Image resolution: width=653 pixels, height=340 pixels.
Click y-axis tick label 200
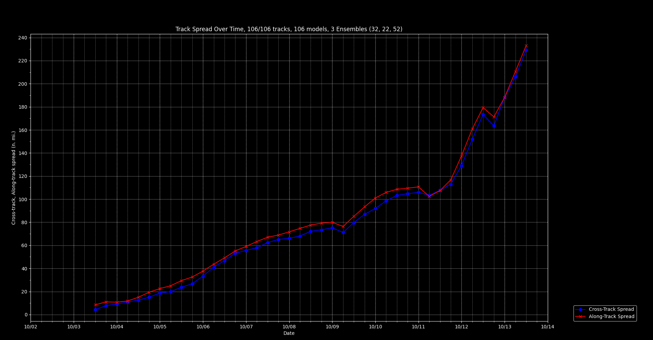[23, 84]
